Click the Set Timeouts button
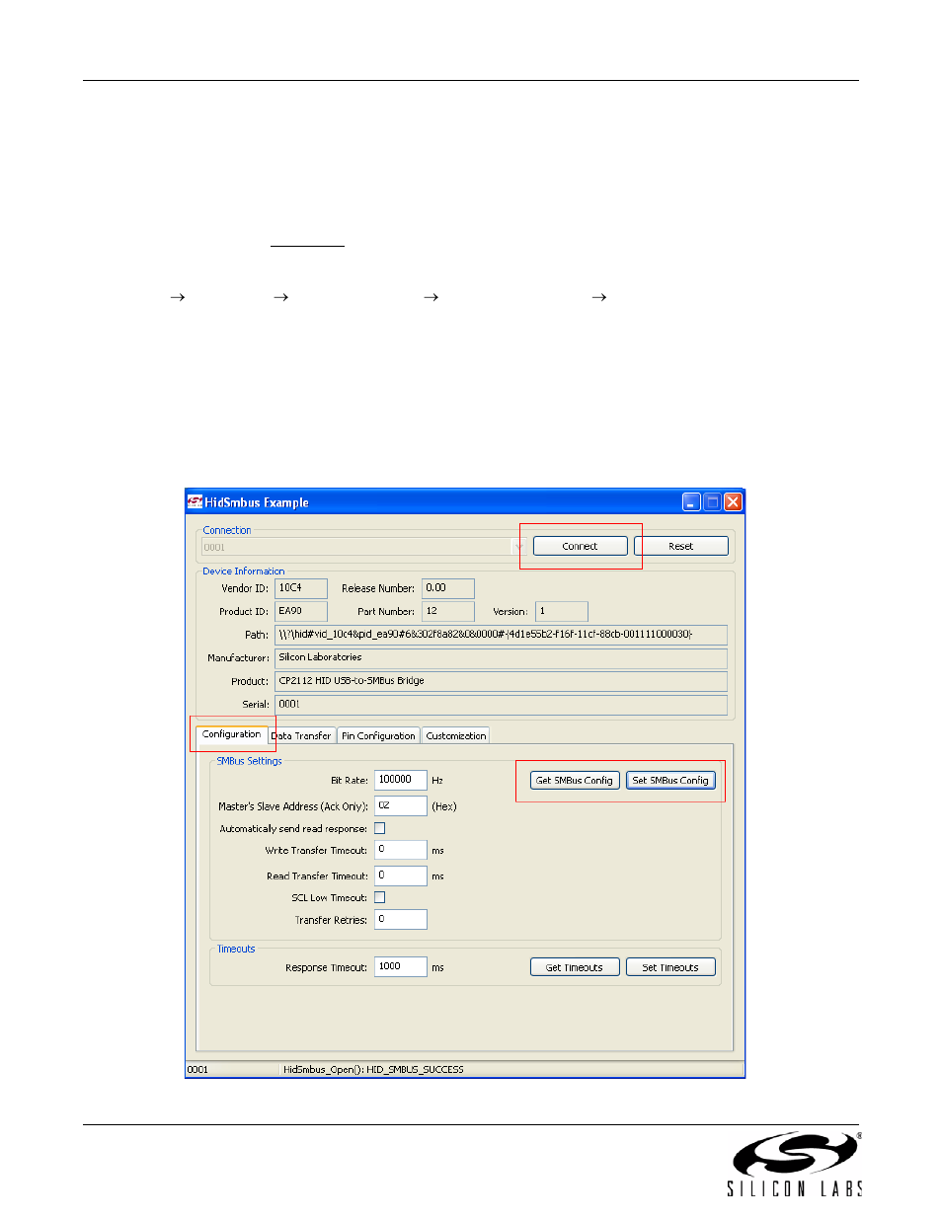The image size is (942, 1219). click(x=670, y=967)
